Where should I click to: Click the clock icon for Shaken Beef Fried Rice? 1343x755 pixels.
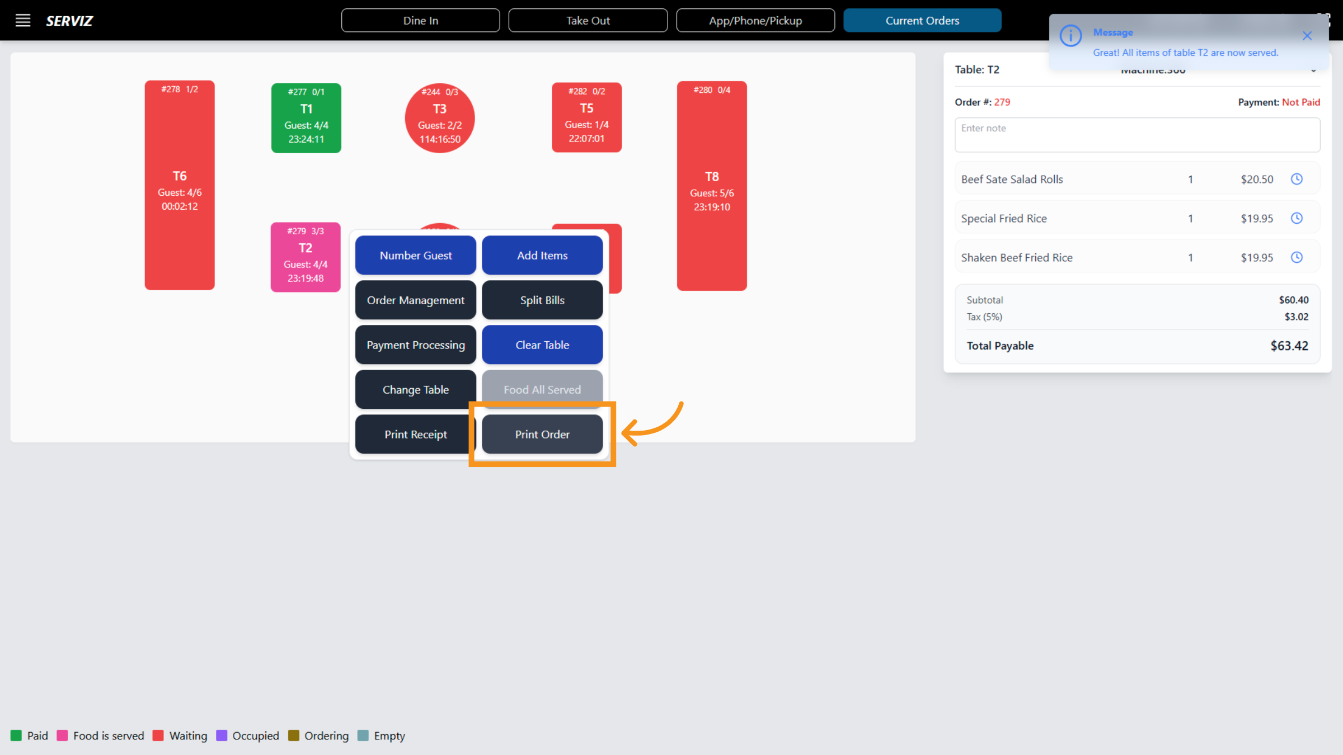coord(1297,257)
